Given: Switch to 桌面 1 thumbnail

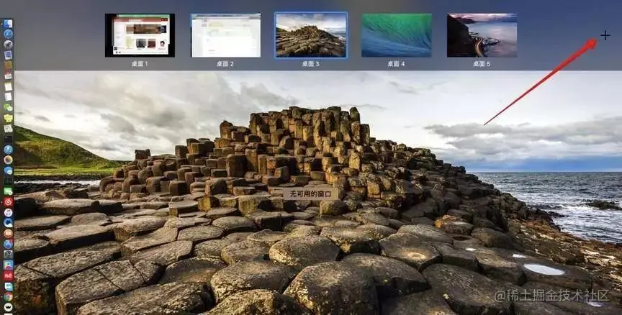Looking at the screenshot, I should click(140, 35).
